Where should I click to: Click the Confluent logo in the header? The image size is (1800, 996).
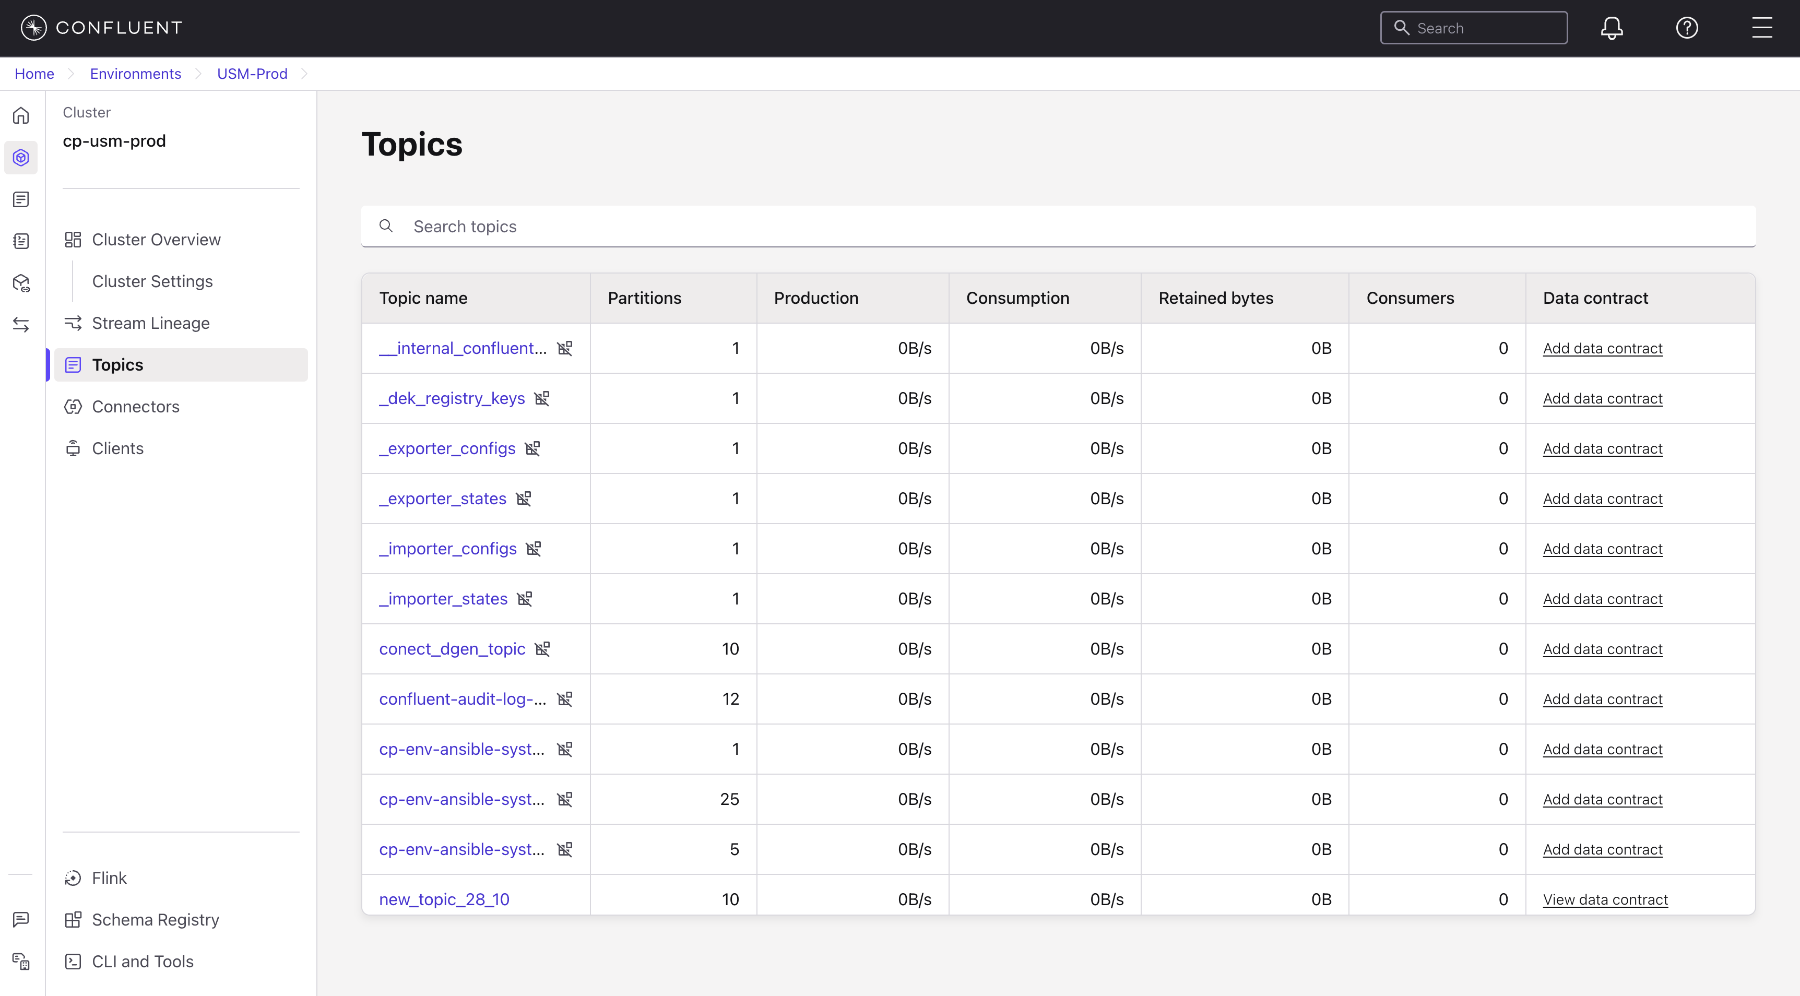[101, 28]
